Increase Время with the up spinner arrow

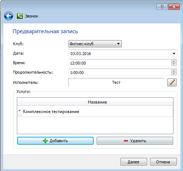pyautogui.click(x=174, y=61)
